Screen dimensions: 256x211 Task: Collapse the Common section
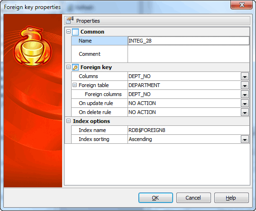pos(68,31)
